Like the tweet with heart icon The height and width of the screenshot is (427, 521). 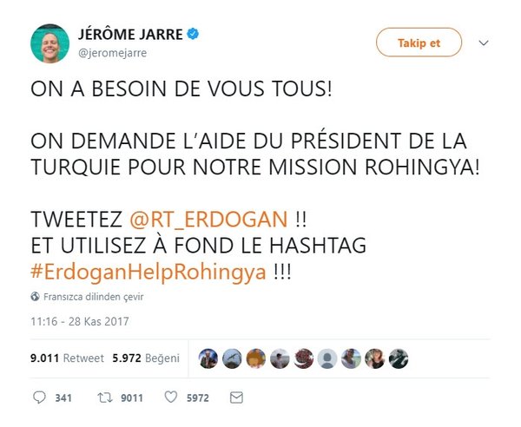[171, 398]
